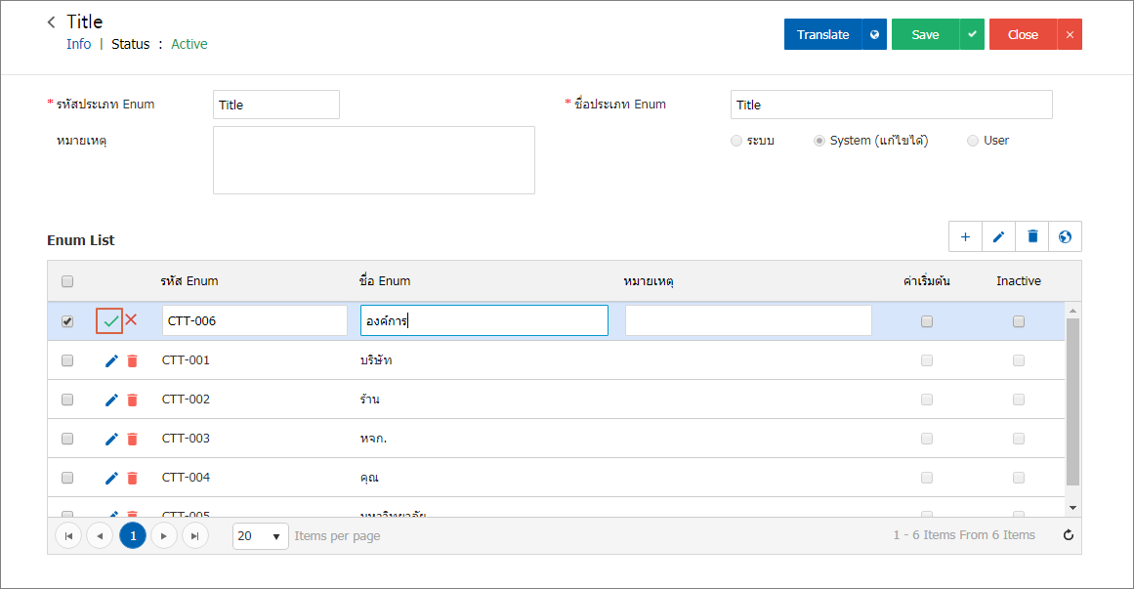Screen dimensions: 1134x589
Task: Click the vertical scrollbar thumb of the list
Action: (x=1073, y=401)
